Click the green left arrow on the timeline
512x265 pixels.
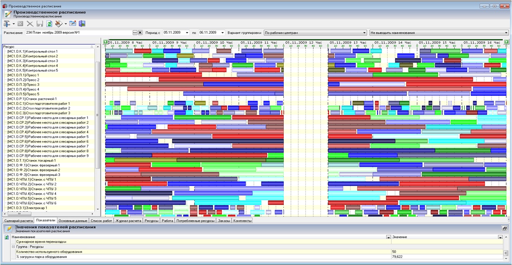coord(105,42)
